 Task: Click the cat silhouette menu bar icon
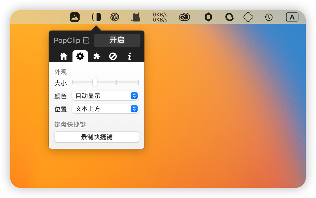click(135, 17)
